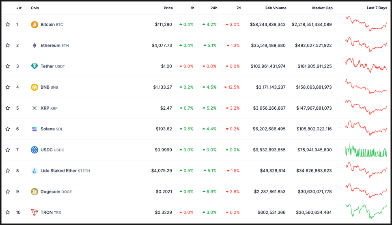This screenshot has height=225, width=392.
Task: Click the Bitcoin coin logo icon
Action: pos(34,25)
